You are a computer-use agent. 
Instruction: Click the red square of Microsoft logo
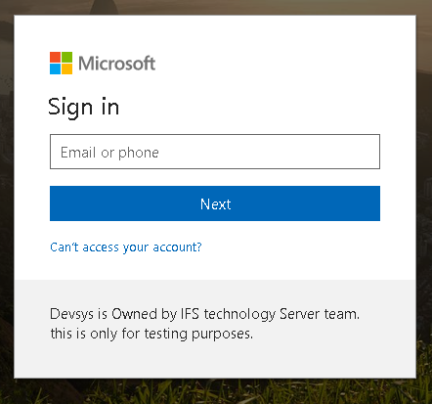point(55,57)
